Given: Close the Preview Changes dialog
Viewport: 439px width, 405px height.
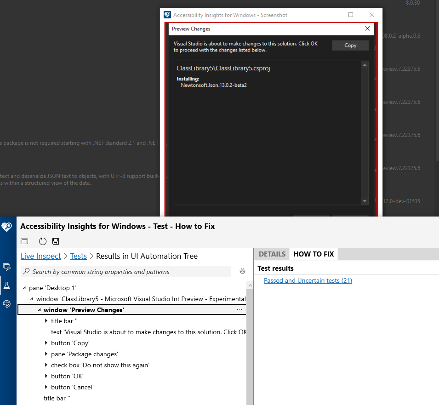Looking at the screenshot, I should pyautogui.click(x=367, y=29).
